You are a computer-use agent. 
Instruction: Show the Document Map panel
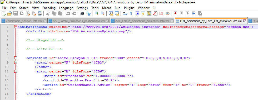149,13
